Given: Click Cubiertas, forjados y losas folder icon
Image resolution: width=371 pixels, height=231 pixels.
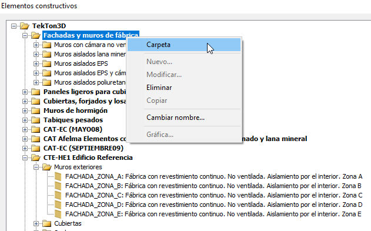Looking at the screenshot, I should [36, 101].
